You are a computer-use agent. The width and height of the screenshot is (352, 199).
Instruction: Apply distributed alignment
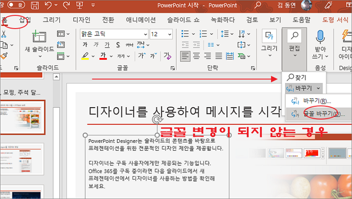[x=230, y=56]
